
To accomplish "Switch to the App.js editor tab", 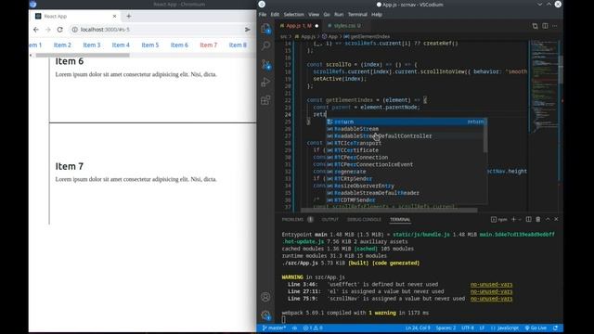I will point(299,26).
